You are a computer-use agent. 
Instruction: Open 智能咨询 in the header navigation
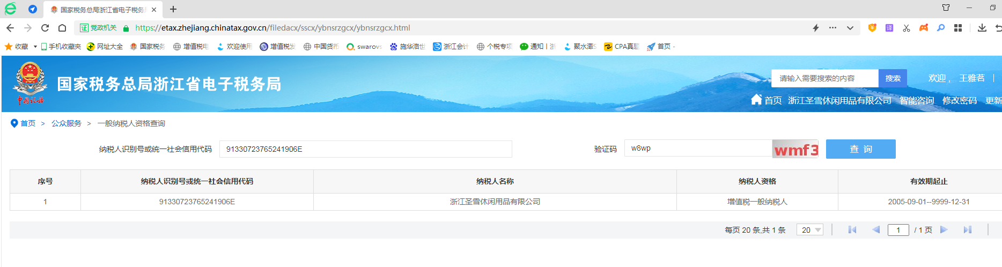coord(916,100)
